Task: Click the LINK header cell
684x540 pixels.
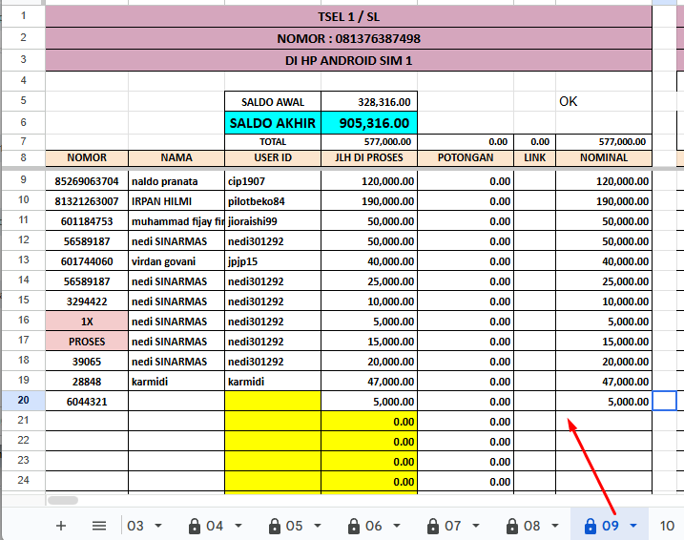Action: (x=535, y=158)
